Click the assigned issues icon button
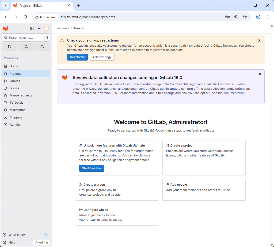274x247 pixels. pyautogui.click(x=10, y=47)
